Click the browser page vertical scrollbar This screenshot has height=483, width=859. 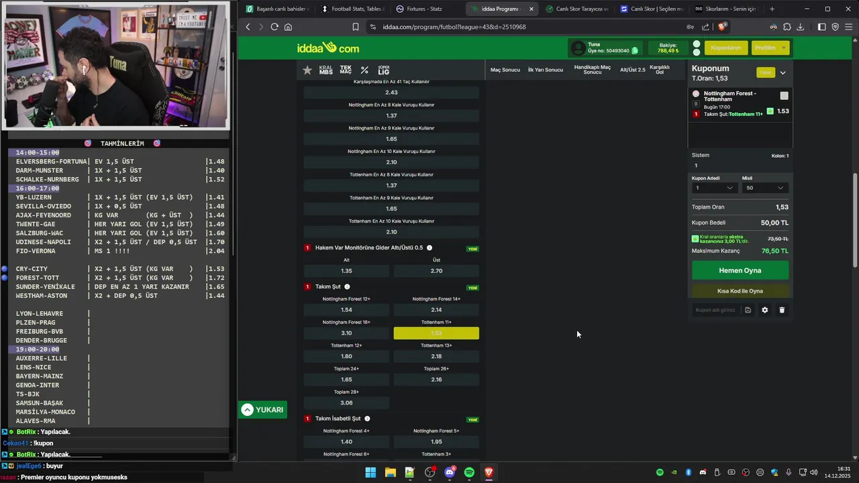855,221
